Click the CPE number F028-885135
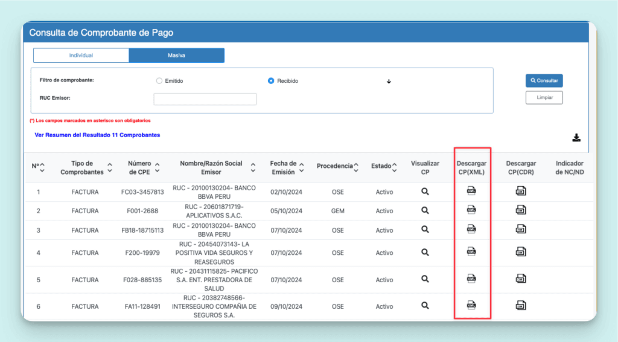618x342 pixels. pos(142,280)
